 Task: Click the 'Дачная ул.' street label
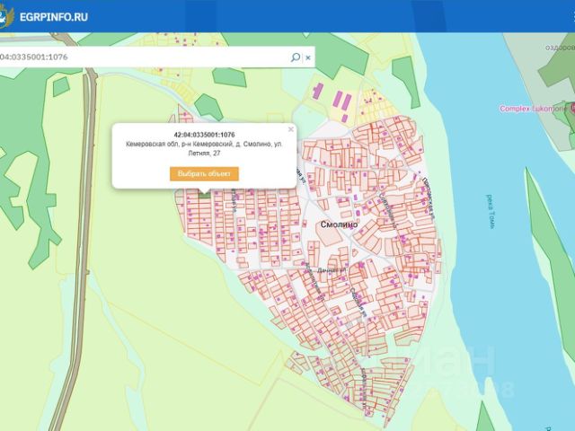(332, 270)
